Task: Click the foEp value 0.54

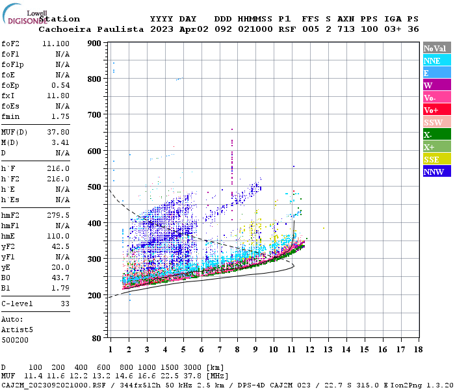Action: (60, 85)
